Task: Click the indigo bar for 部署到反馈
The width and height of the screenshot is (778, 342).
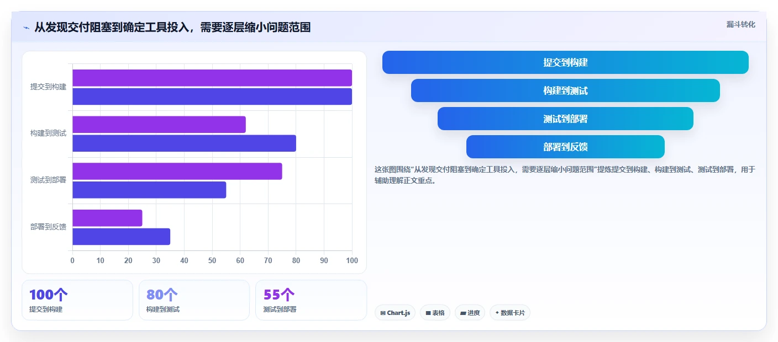Action: pos(121,237)
